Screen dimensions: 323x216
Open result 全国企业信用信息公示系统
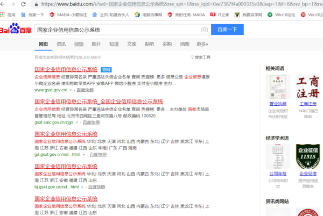tap(99, 102)
